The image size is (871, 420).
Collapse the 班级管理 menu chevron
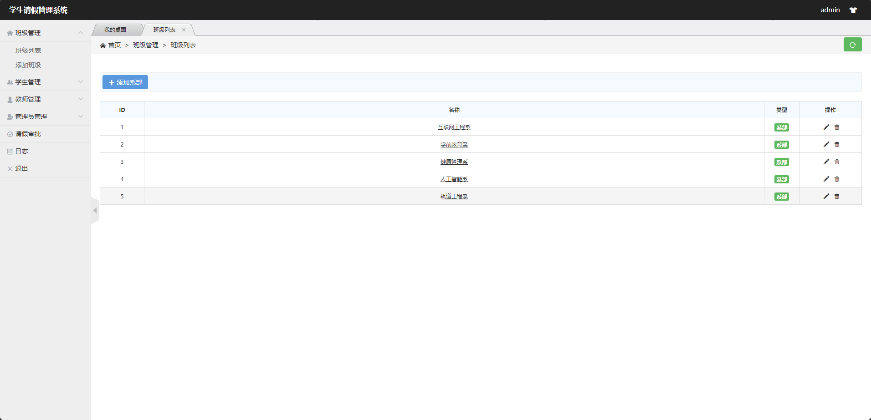[81, 33]
